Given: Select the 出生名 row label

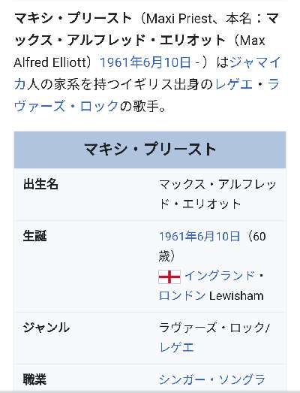Looking at the screenshot, I should [x=40, y=184].
